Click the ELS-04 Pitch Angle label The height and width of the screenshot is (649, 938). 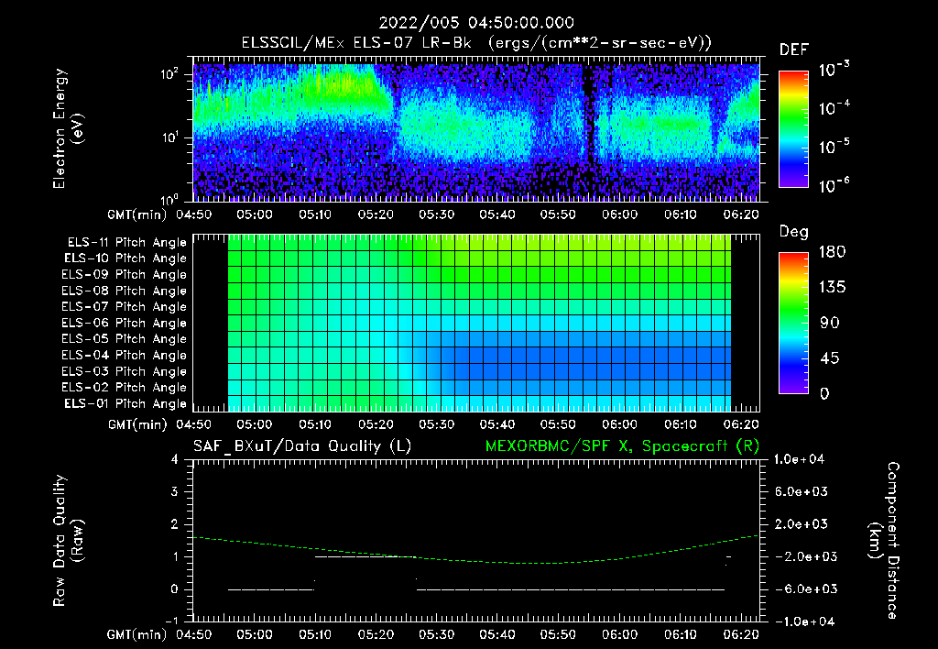124,355
